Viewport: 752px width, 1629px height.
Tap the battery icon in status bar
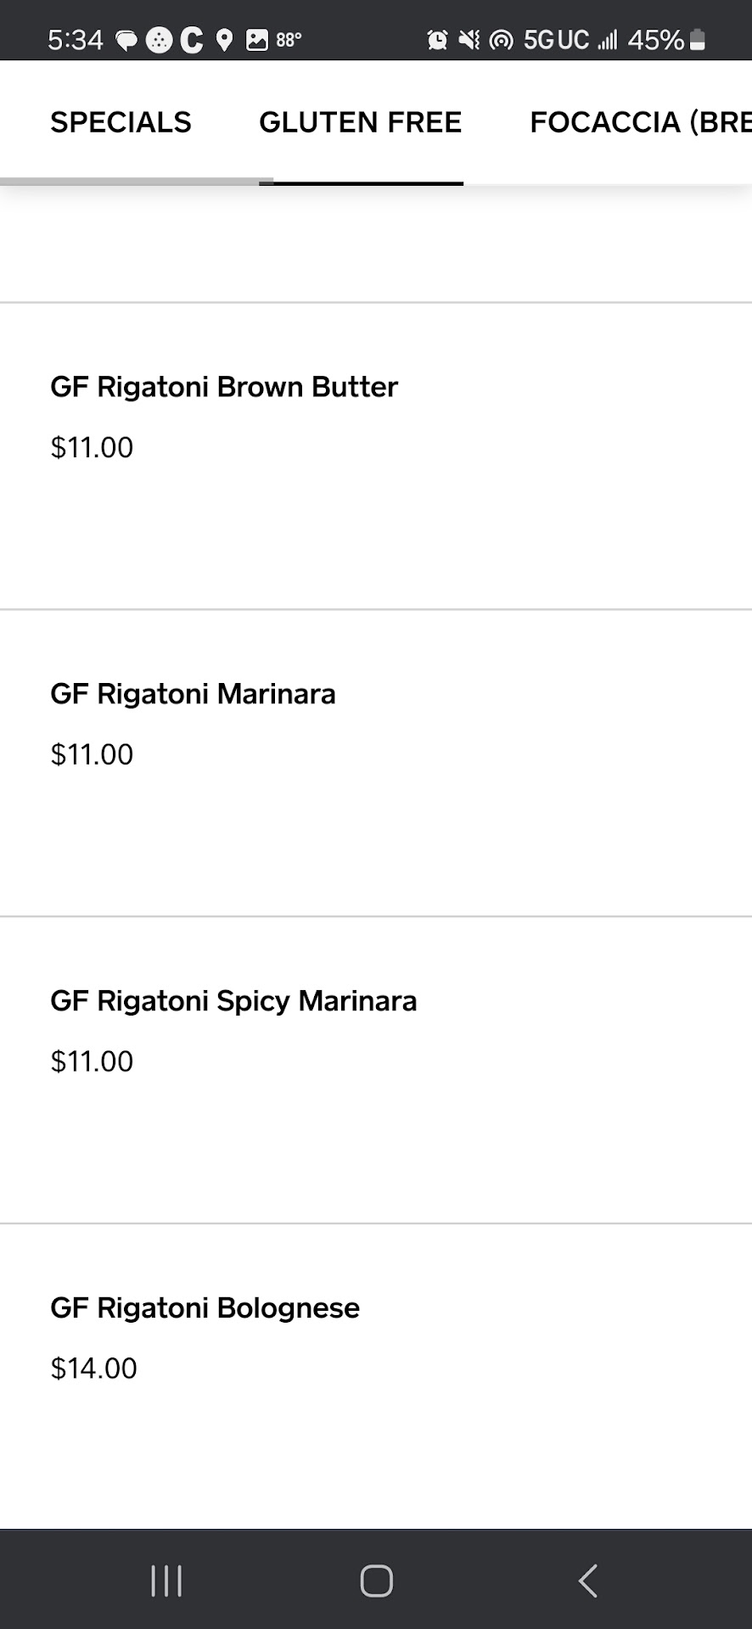tap(698, 40)
